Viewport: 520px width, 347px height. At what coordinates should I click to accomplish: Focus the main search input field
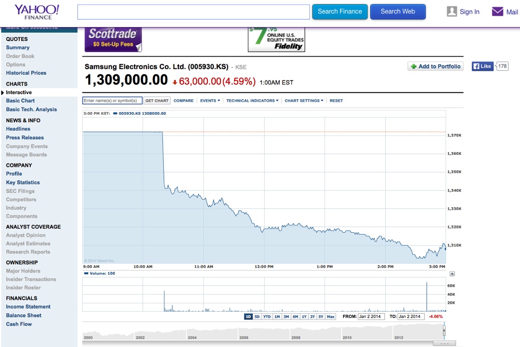(193, 12)
